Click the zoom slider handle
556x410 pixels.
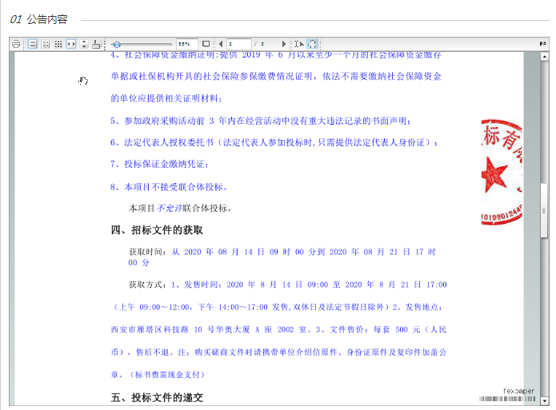click(117, 44)
